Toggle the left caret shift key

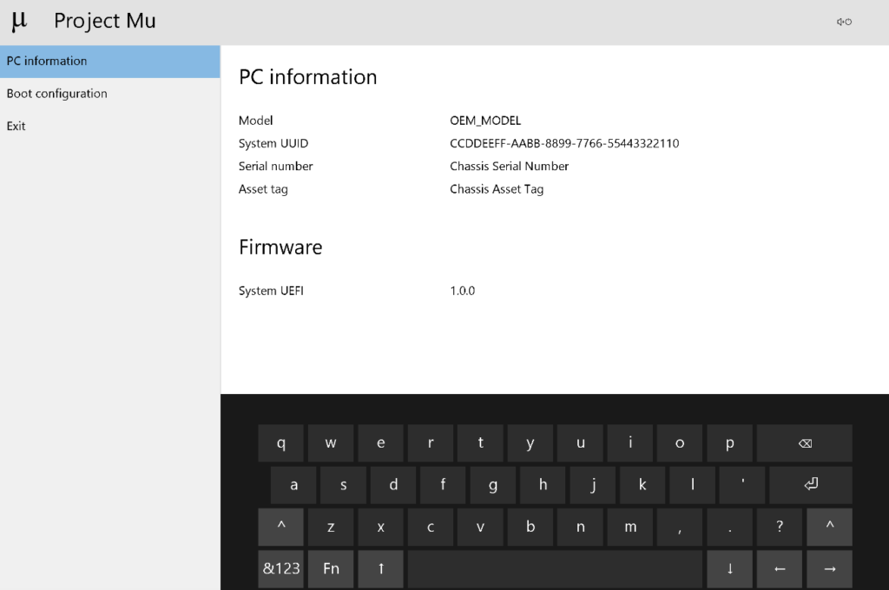pyautogui.click(x=280, y=527)
